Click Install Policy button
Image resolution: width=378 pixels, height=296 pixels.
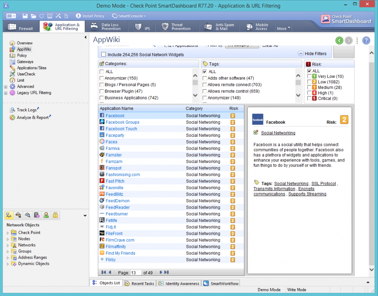tap(90, 16)
